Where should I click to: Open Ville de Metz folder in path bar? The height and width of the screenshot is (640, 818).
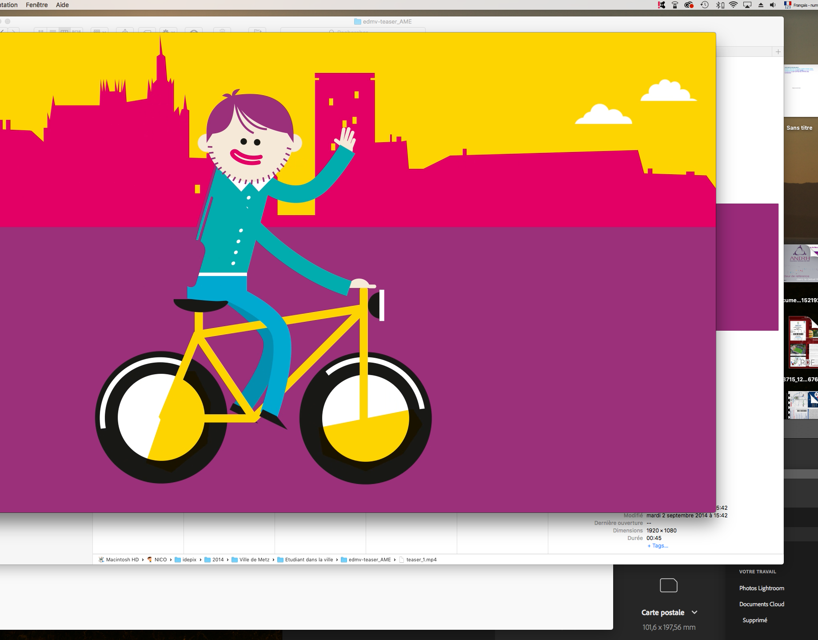coord(251,560)
